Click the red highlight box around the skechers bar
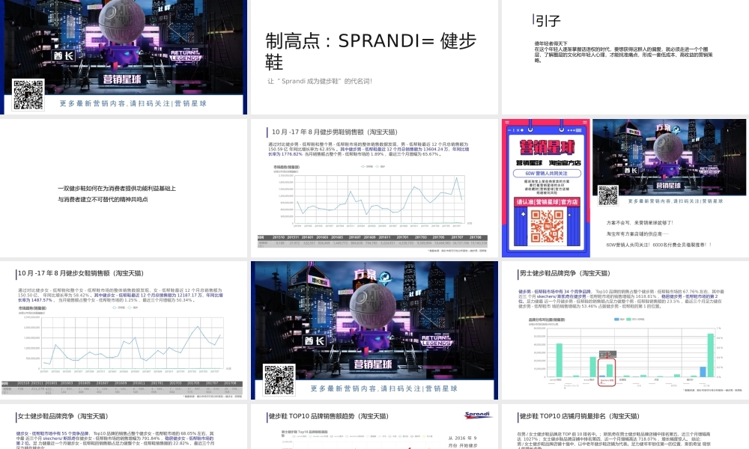 [x=607, y=371]
